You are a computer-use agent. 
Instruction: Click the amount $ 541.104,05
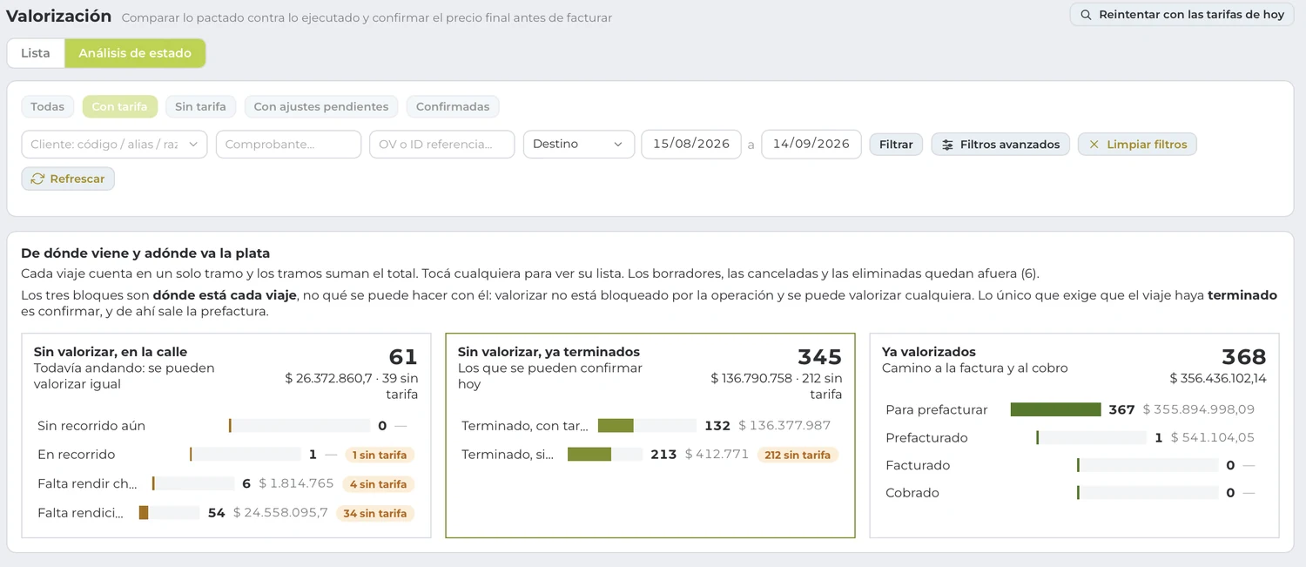(1213, 437)
